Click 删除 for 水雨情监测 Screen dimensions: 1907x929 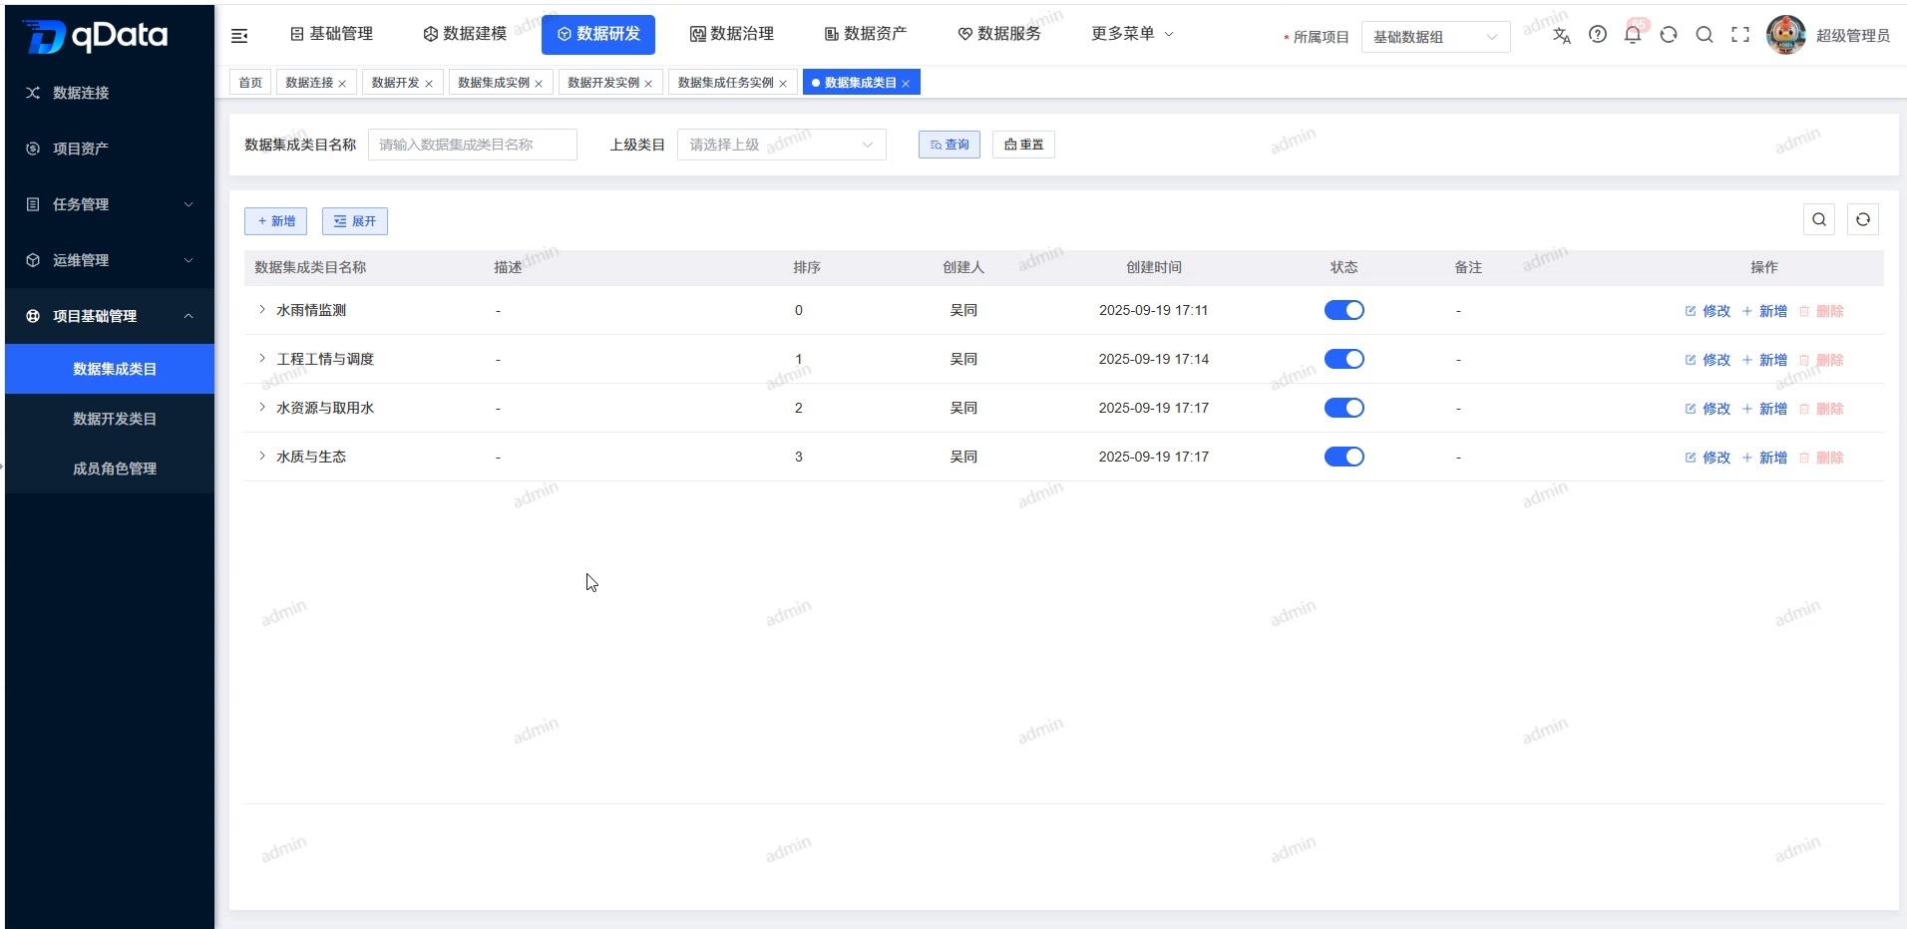click(x=1821, y=311)
